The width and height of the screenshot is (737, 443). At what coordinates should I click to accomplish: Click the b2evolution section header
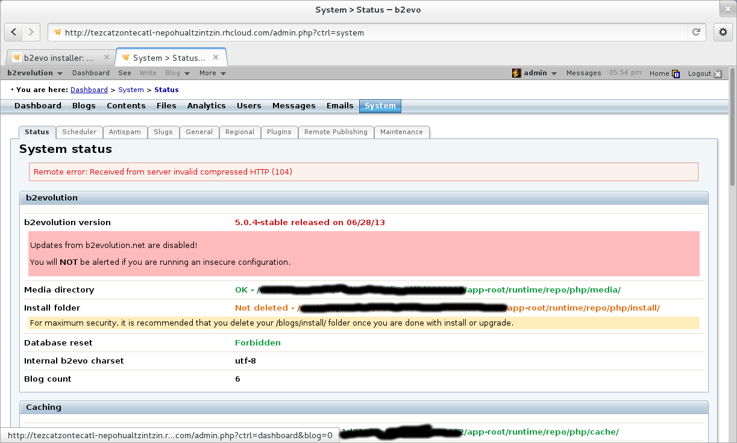(364, 197)
